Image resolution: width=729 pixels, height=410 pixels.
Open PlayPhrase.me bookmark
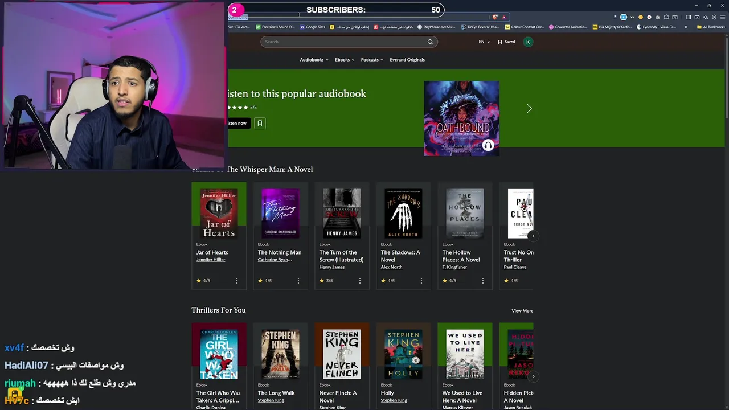436,27
